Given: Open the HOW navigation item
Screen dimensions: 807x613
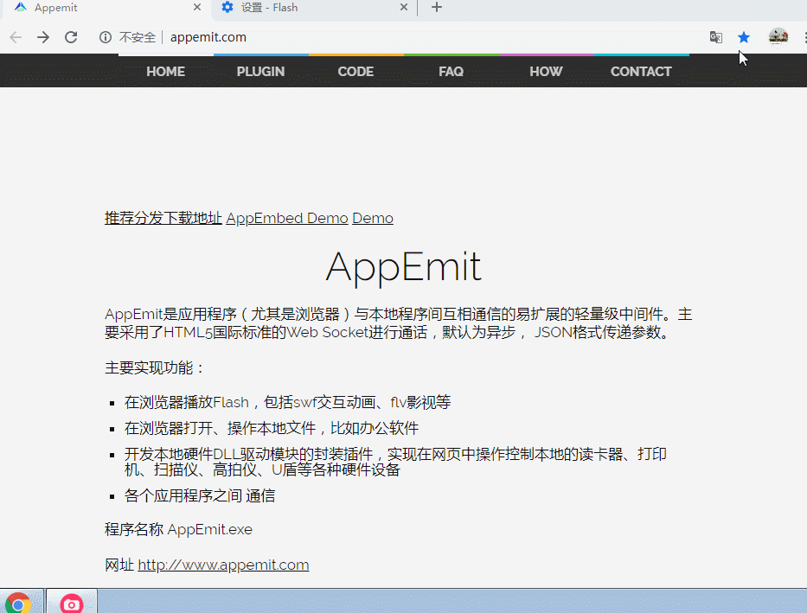Looking at the screenshot, I should [546, 72].
